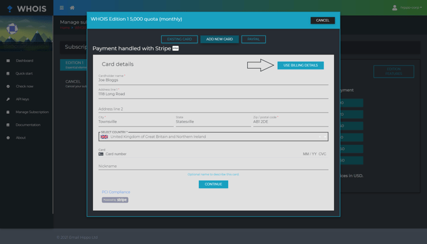This screenshot has height=244, width=427.
Task: Click the '© 2021 Email Hippo Ltd' footer text
Action: [x=77, y=238]
